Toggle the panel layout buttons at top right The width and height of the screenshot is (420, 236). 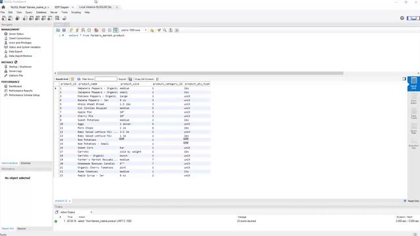click(413, 18)
